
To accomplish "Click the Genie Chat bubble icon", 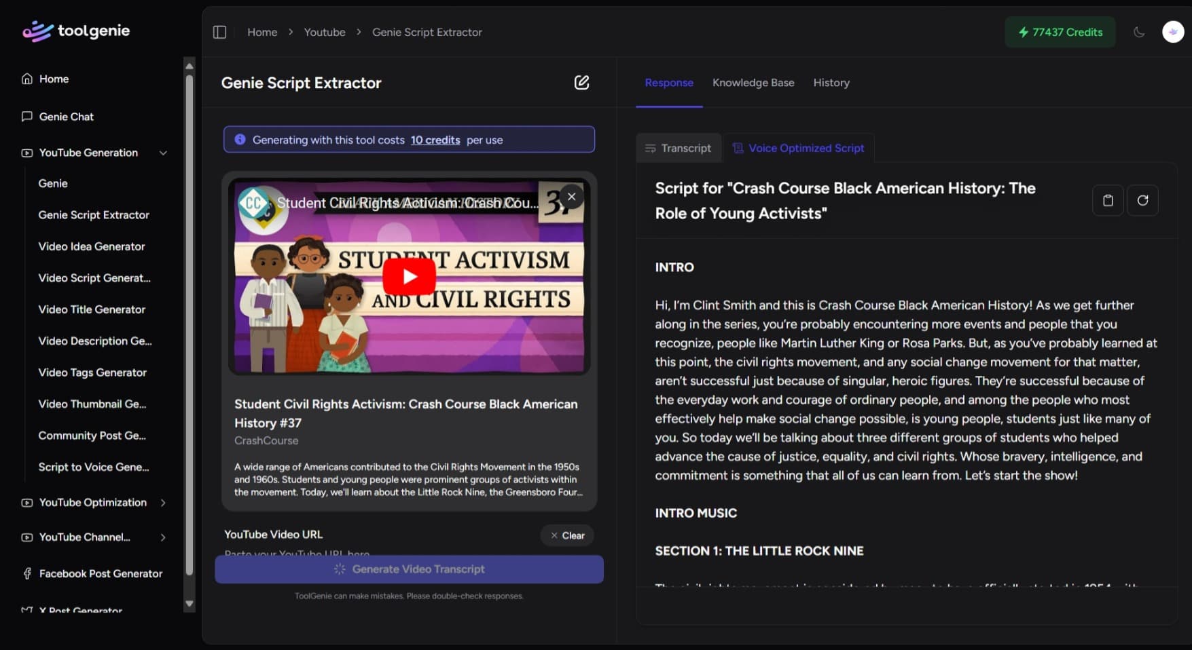I will (x=27, y=117).
